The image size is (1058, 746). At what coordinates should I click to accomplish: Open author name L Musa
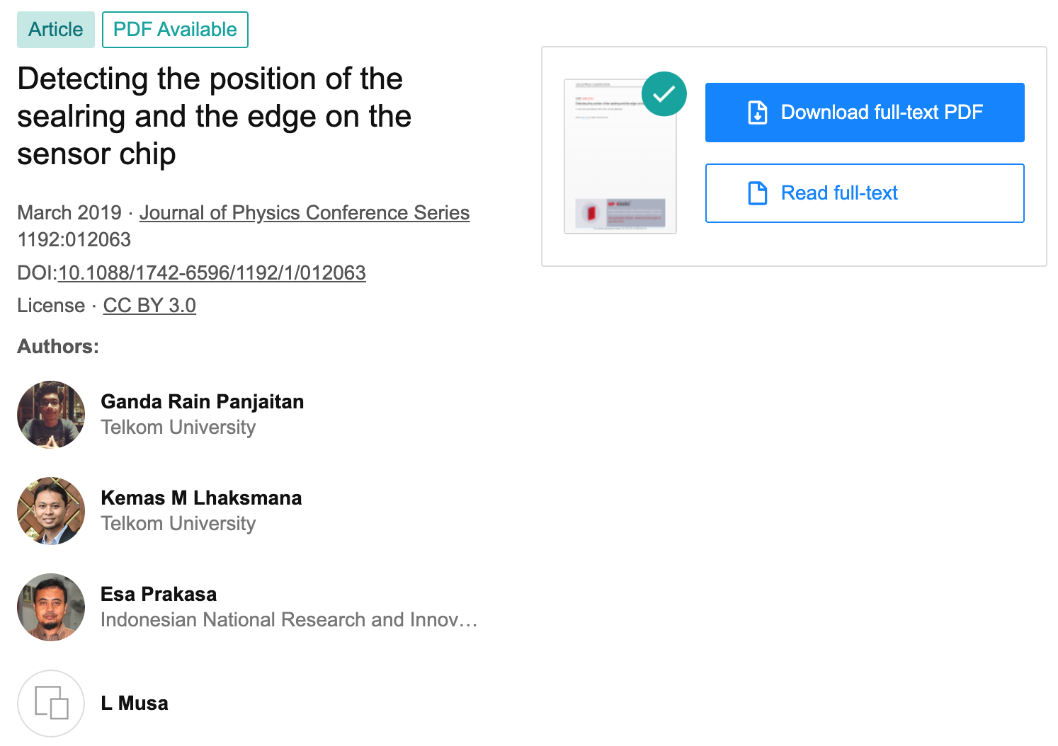click(x=135, y=703)
